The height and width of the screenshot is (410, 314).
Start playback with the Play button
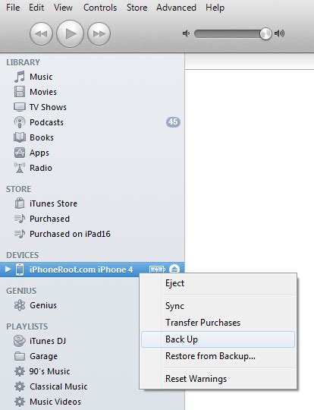point(70,33)
